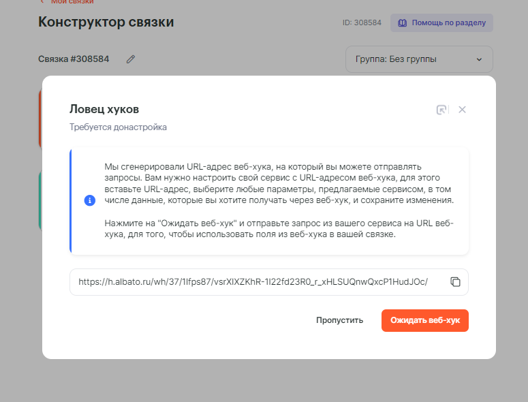Click the Связка #308584 name label
This screenshot has height=402, width=528.
[74, 59]
